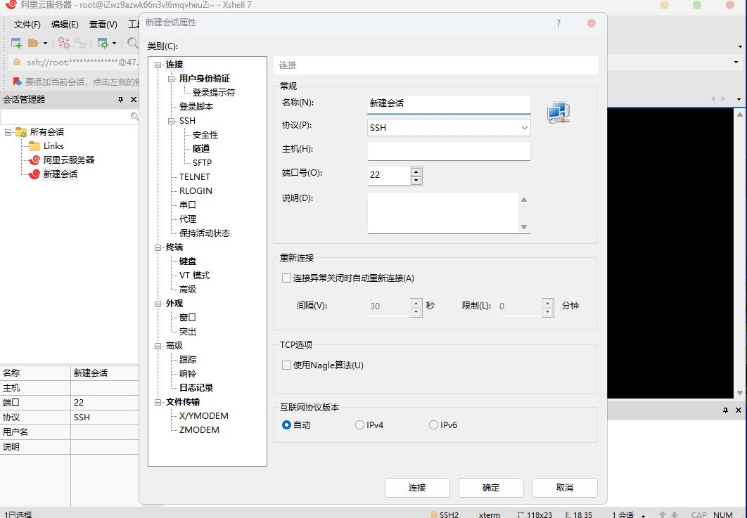Open the 查看(V) menu
The width and height of the screenshot is (747, 518).
click(x=103, y=25)
